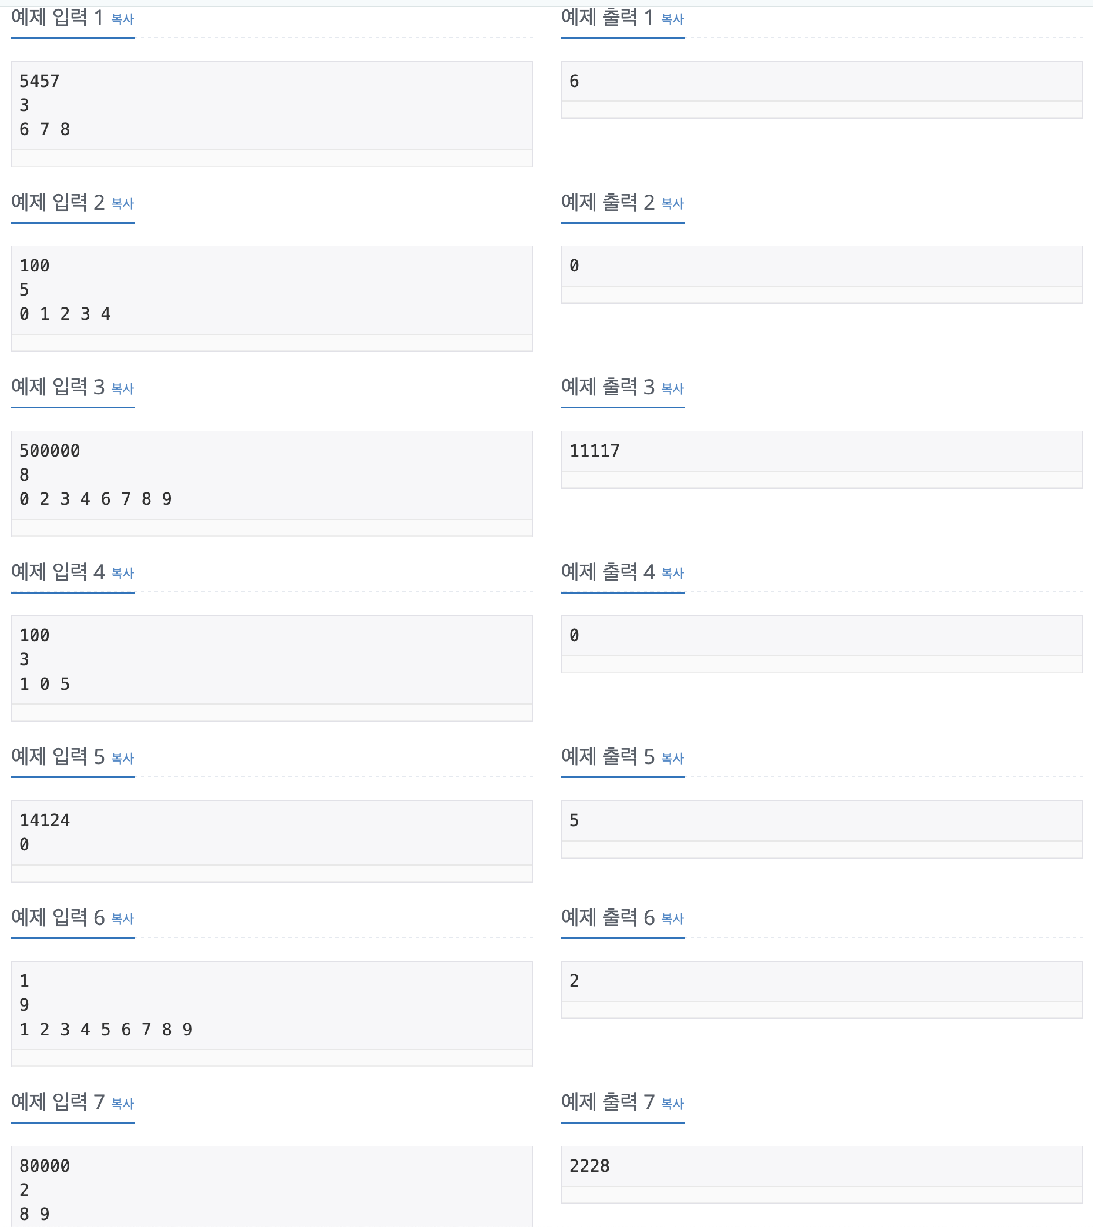Copy example input 4 via 복사 link

pos(122,573)
